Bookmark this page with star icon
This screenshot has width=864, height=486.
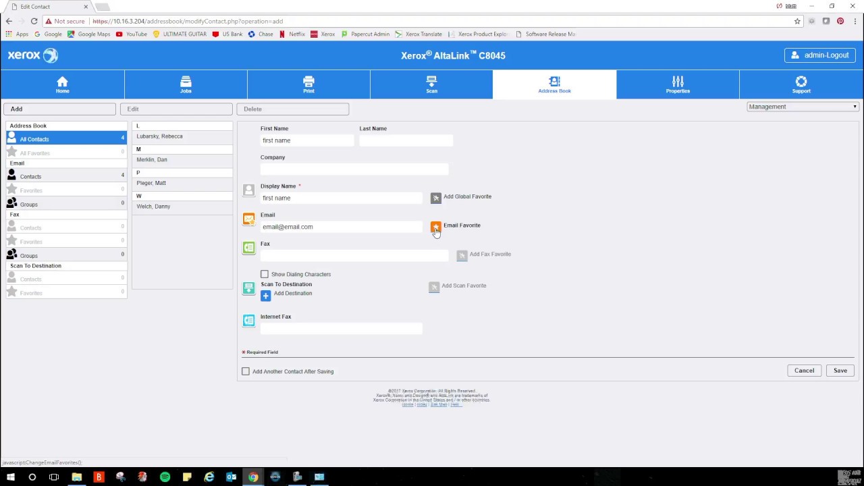coord(797,21)
